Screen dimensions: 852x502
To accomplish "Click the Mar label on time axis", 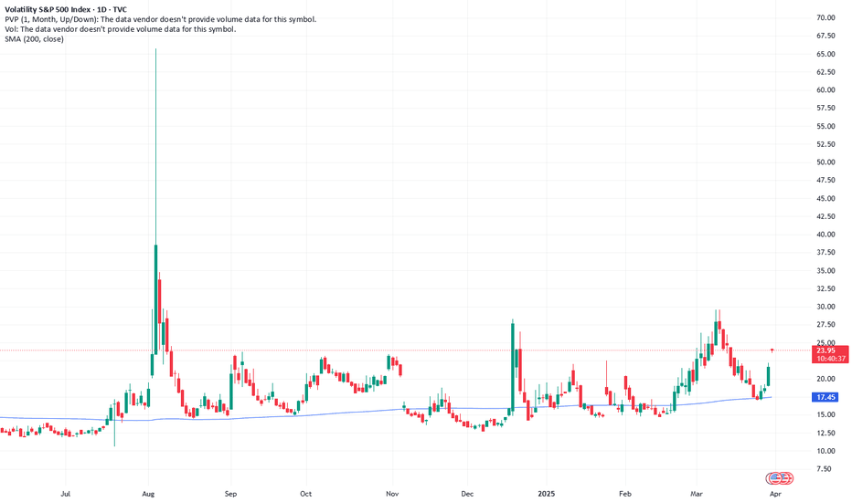I will point(697,494).
